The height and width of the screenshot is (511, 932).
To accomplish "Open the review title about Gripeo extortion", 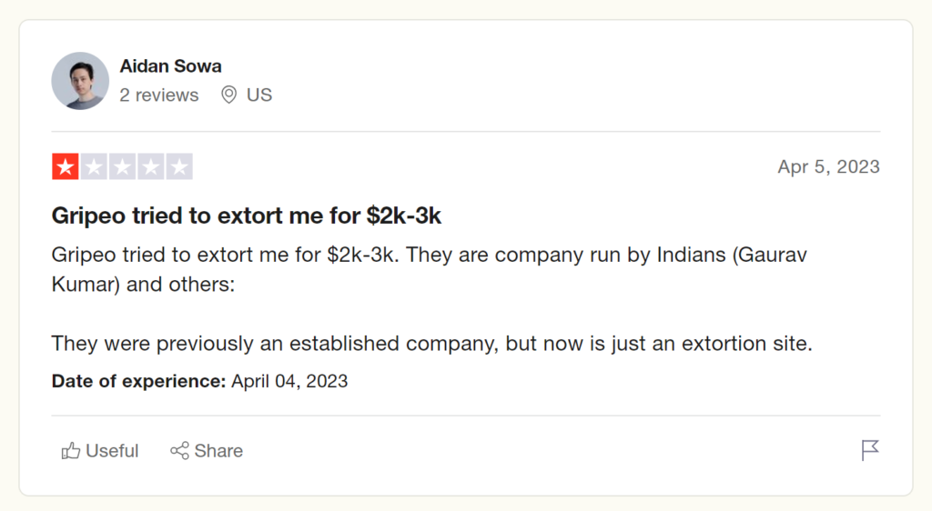I will tap(247, 215).
